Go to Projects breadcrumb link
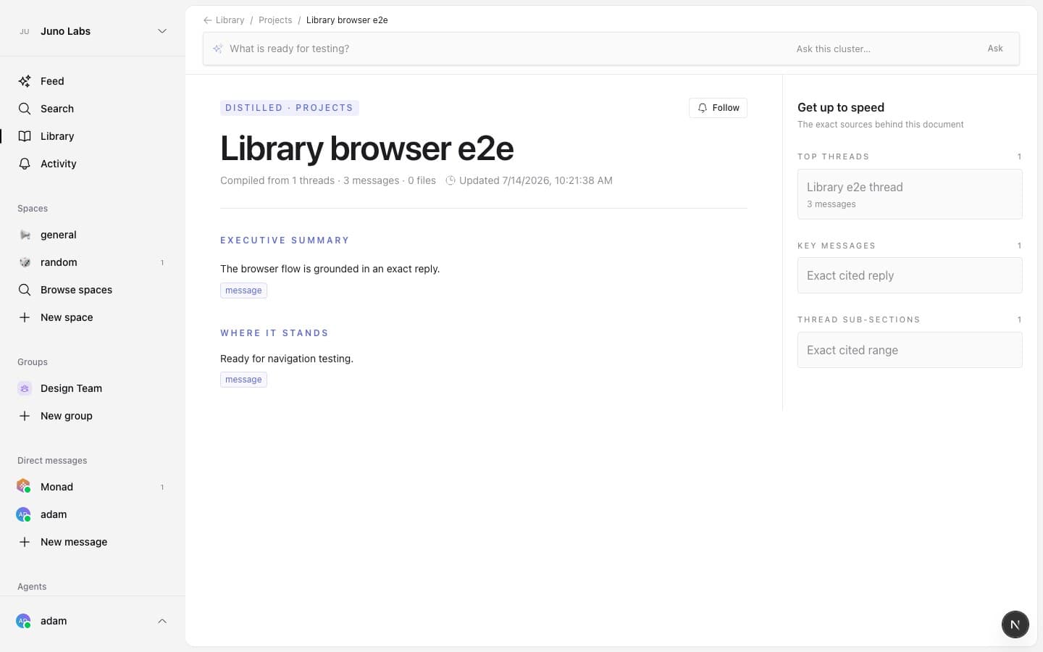Image resolution: width=1043 pixels, height=652 pixels. tap(275, 20)
